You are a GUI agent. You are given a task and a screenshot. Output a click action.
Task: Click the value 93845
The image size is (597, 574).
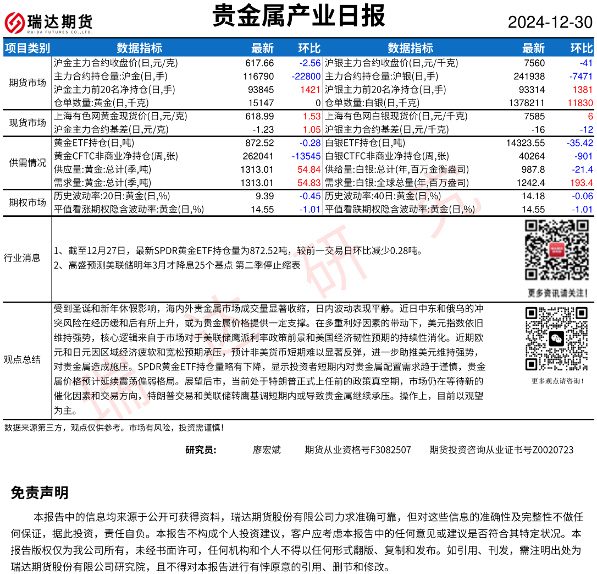(x=261, y=90)
